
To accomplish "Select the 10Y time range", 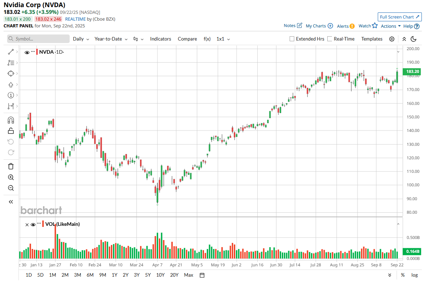I will (x=160, y=275).
